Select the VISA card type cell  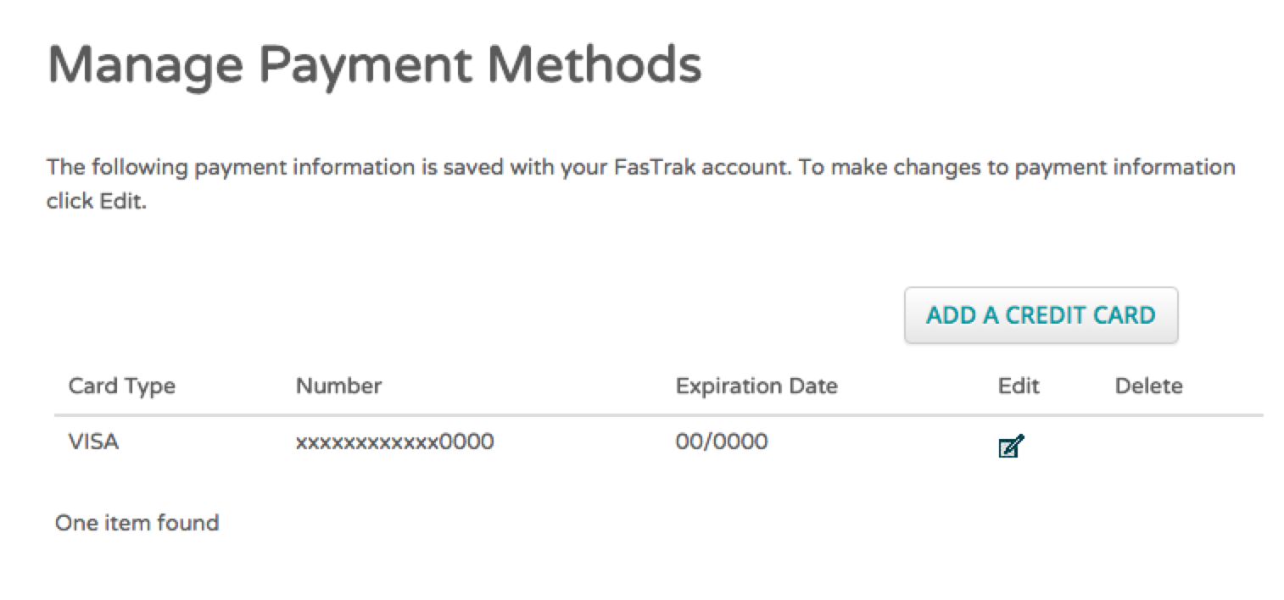(93, 442)
